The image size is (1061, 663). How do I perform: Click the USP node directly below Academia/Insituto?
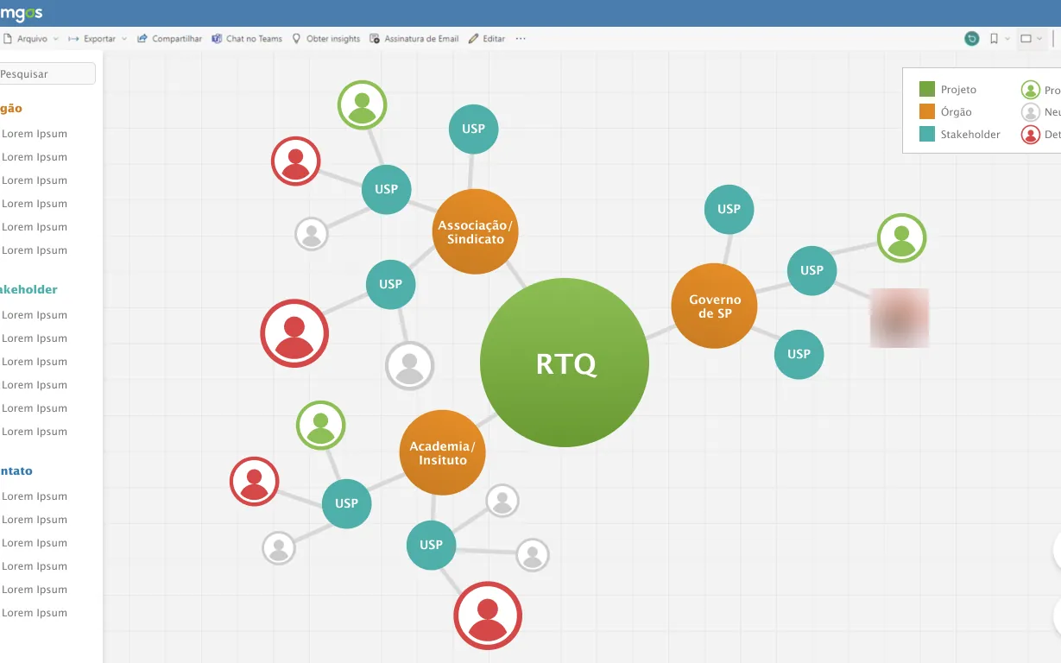tap(431, 545)
